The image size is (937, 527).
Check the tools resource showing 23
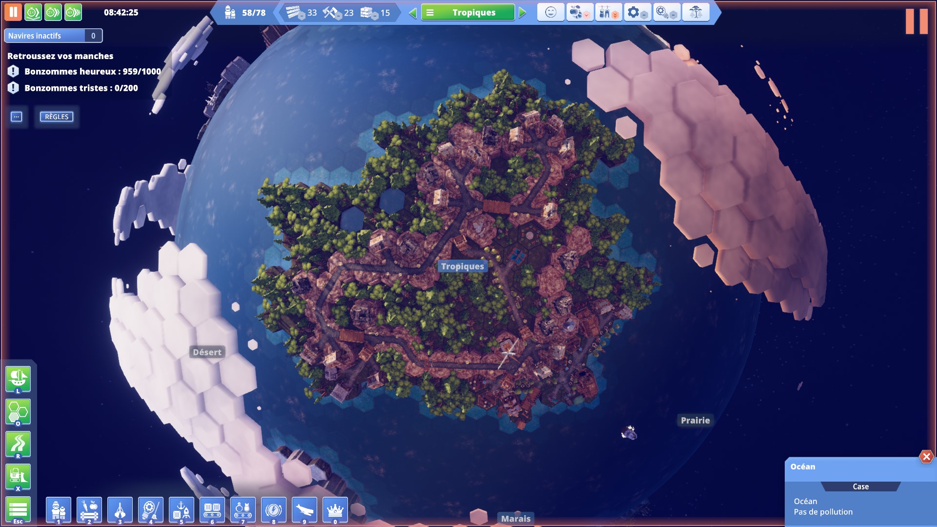(x=338, y=13)
